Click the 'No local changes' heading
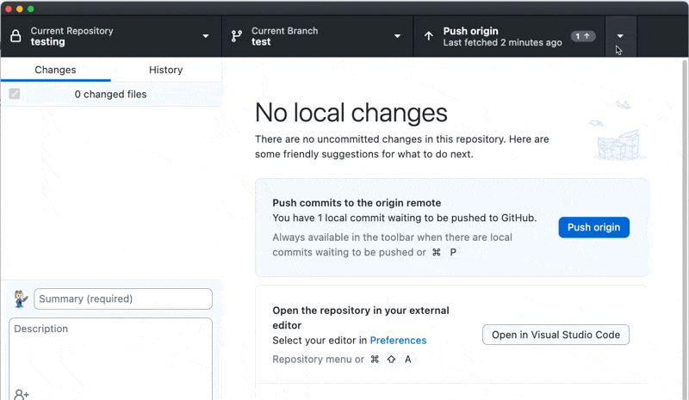 [351, 113]
